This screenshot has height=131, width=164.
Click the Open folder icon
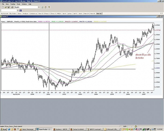coord(6,7)
